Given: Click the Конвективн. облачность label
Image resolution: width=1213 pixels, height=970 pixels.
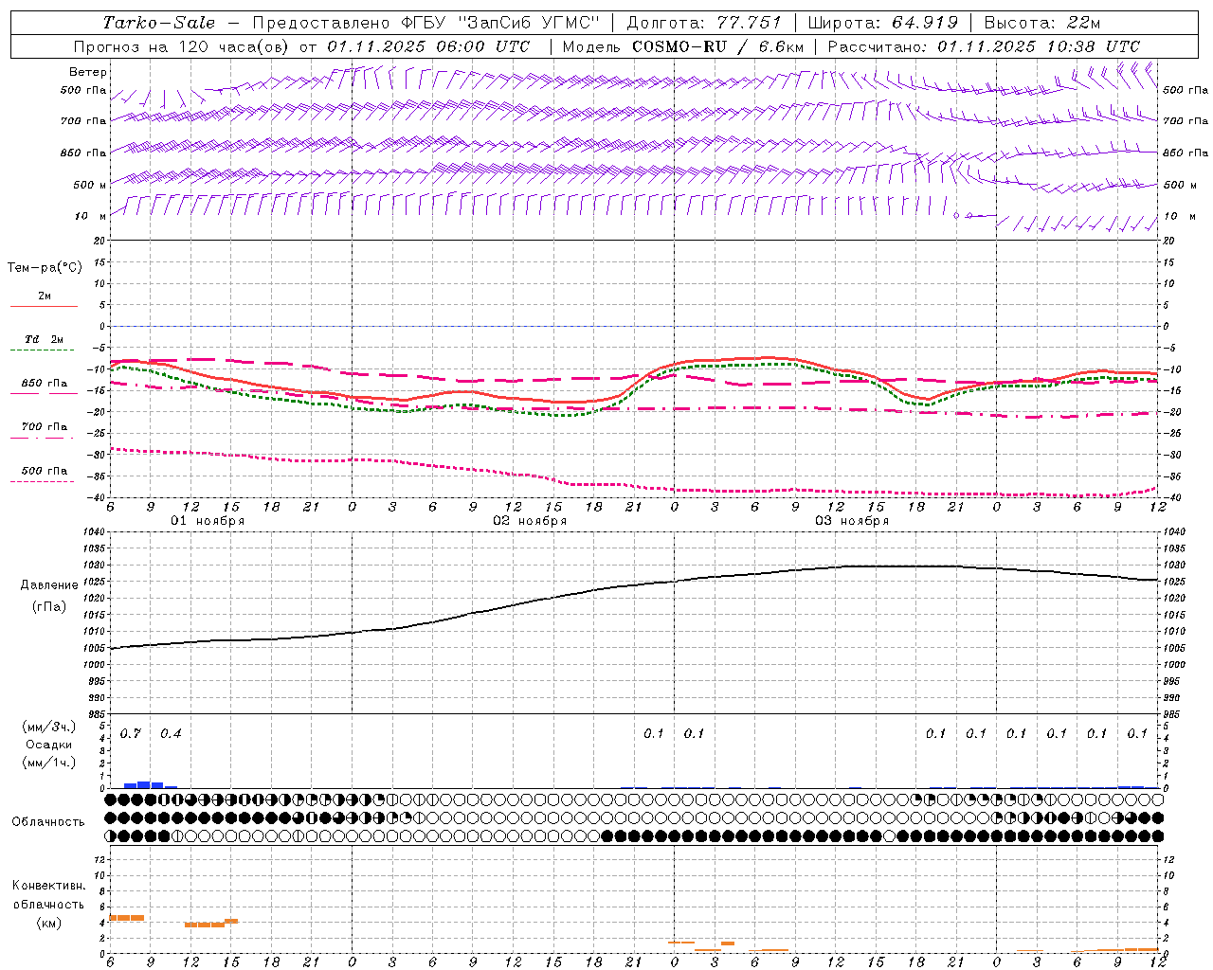Looking at the screenshot, I should pyautogui.click(x=48, y=895).
